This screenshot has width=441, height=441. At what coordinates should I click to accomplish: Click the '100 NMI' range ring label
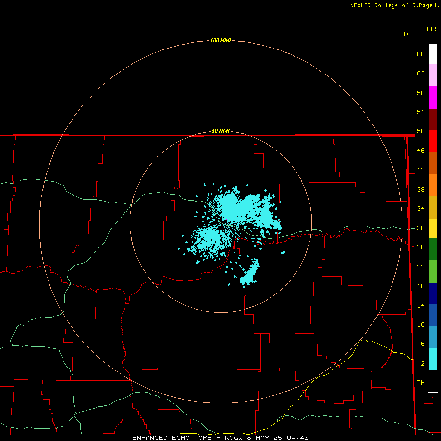pos(220,40)
